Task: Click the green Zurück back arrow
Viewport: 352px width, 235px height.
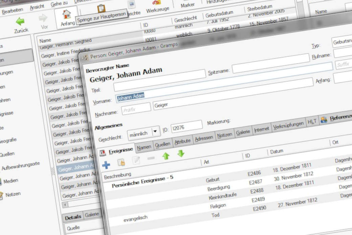Action: (x=20, y=22)
